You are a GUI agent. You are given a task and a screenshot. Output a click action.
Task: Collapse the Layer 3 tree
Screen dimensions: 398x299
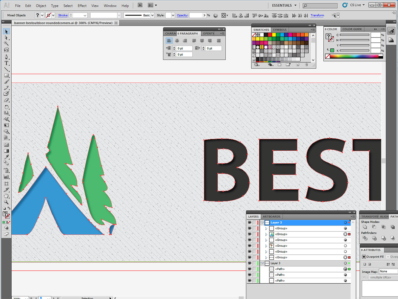262,263
